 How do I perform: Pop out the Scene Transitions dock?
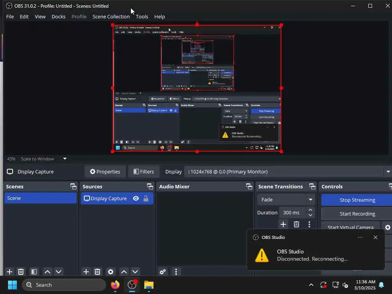coord(312,186)
